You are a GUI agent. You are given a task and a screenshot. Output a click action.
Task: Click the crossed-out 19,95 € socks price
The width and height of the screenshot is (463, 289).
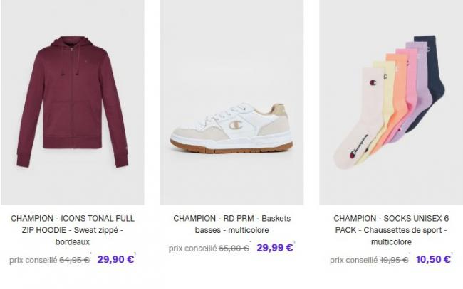[393, 261]
